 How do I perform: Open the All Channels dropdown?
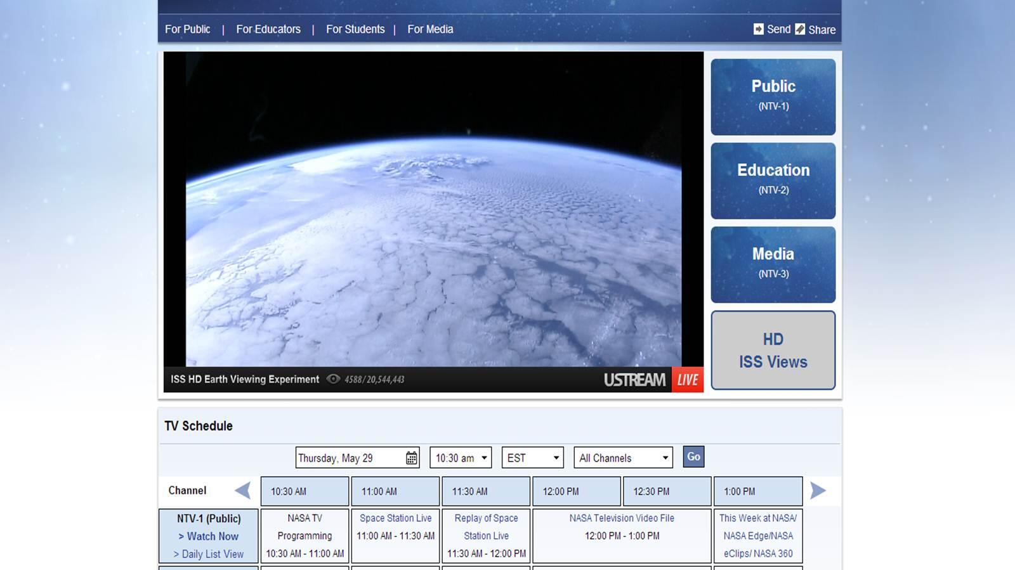tap(623, 458)
